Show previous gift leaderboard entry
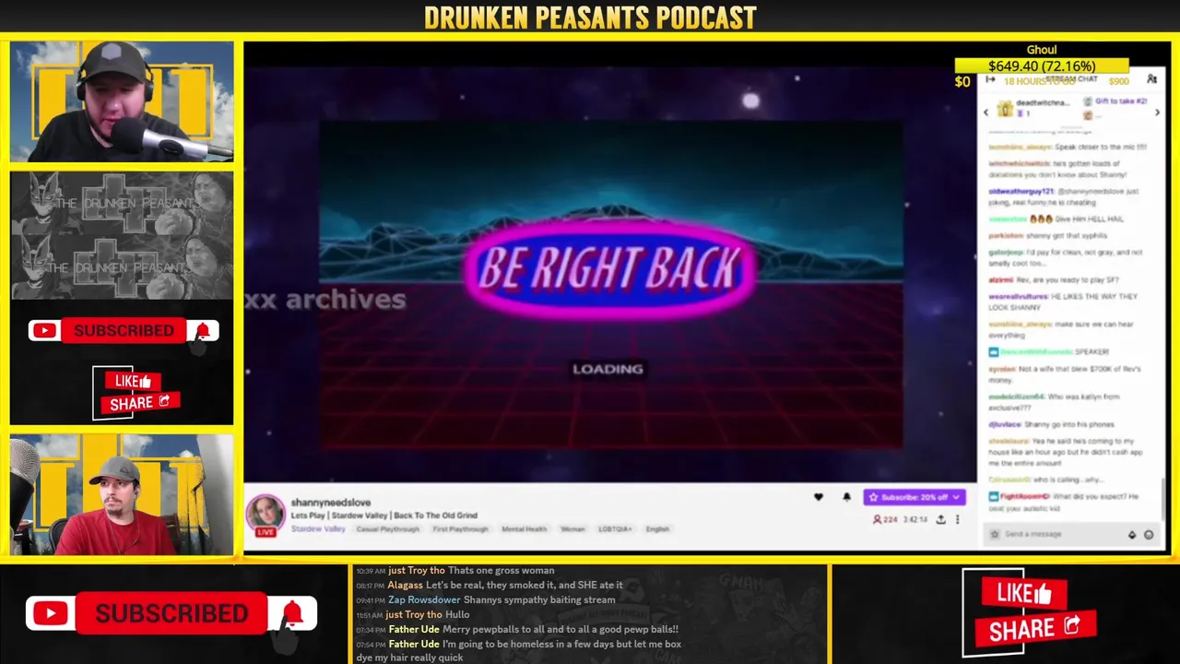1180x664 pixels. tap(985, 112)
